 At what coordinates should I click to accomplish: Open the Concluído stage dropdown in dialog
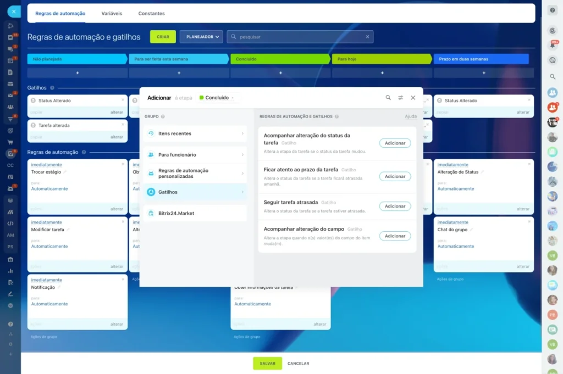point(217,98)
